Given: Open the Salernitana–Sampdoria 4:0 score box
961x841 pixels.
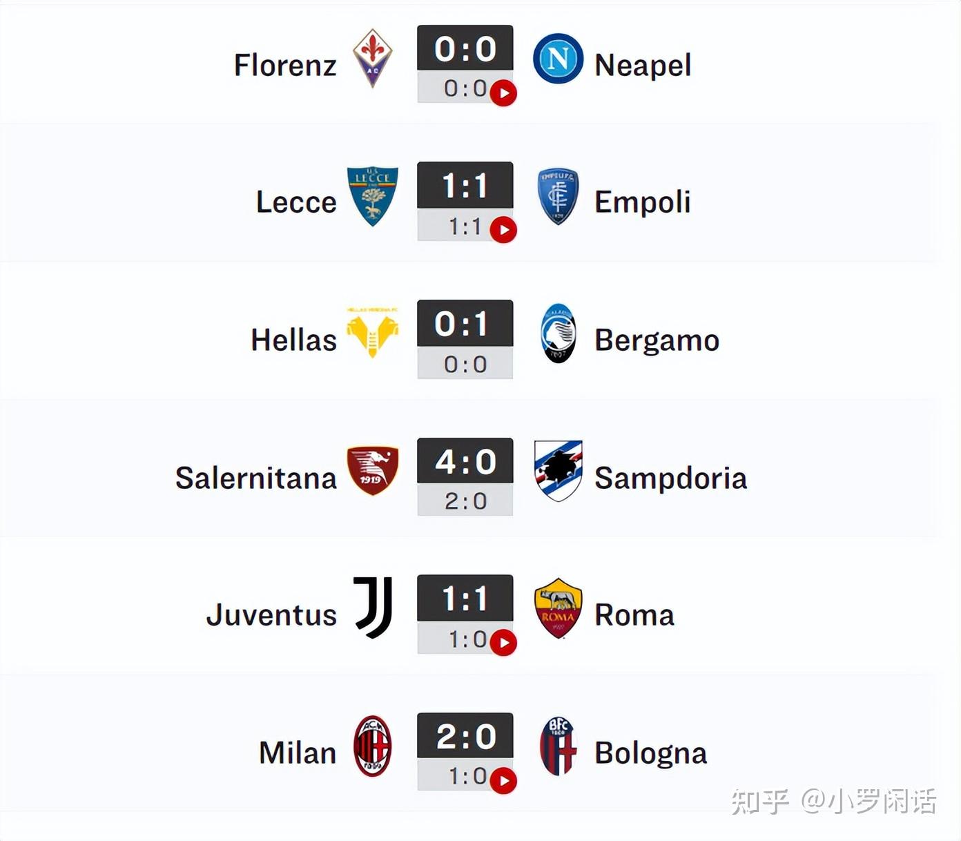Looking at the screenshot, I should point(465,461).
